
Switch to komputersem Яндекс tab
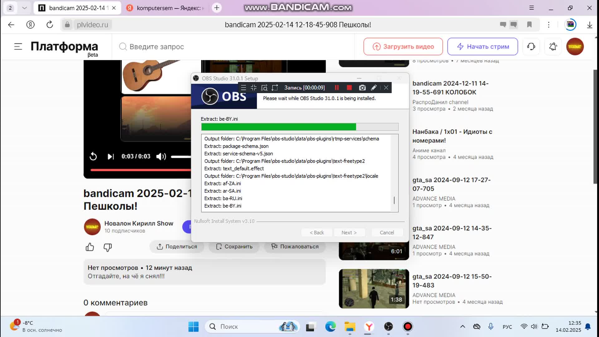[x=166, y=8]
